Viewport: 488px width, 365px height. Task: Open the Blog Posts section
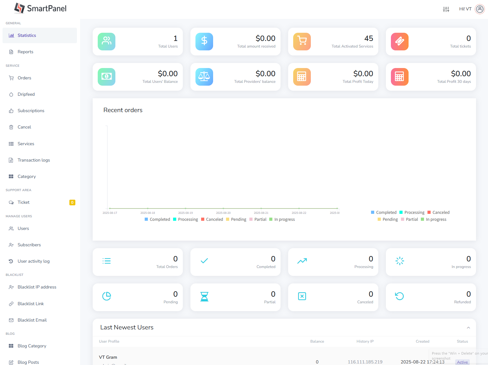coord(28,362)
